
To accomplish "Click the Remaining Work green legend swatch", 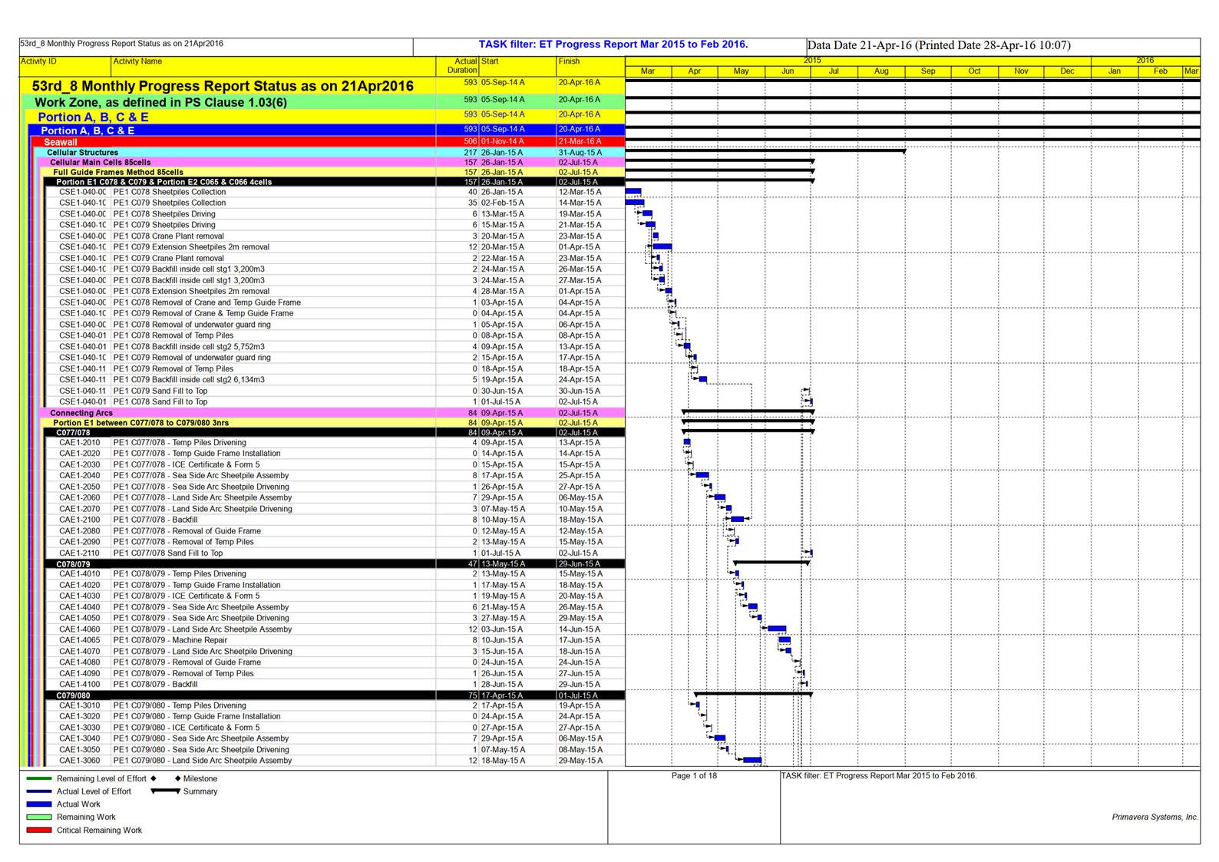I will 39,817.
